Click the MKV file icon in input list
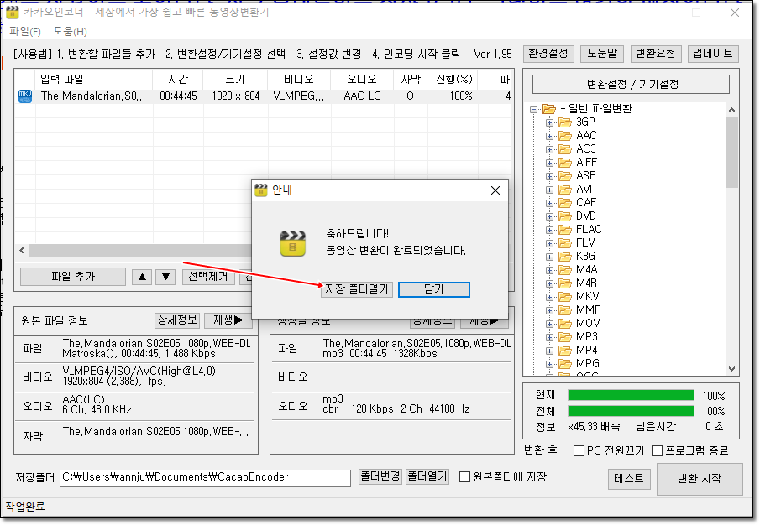760x525 pixels. 24,96
